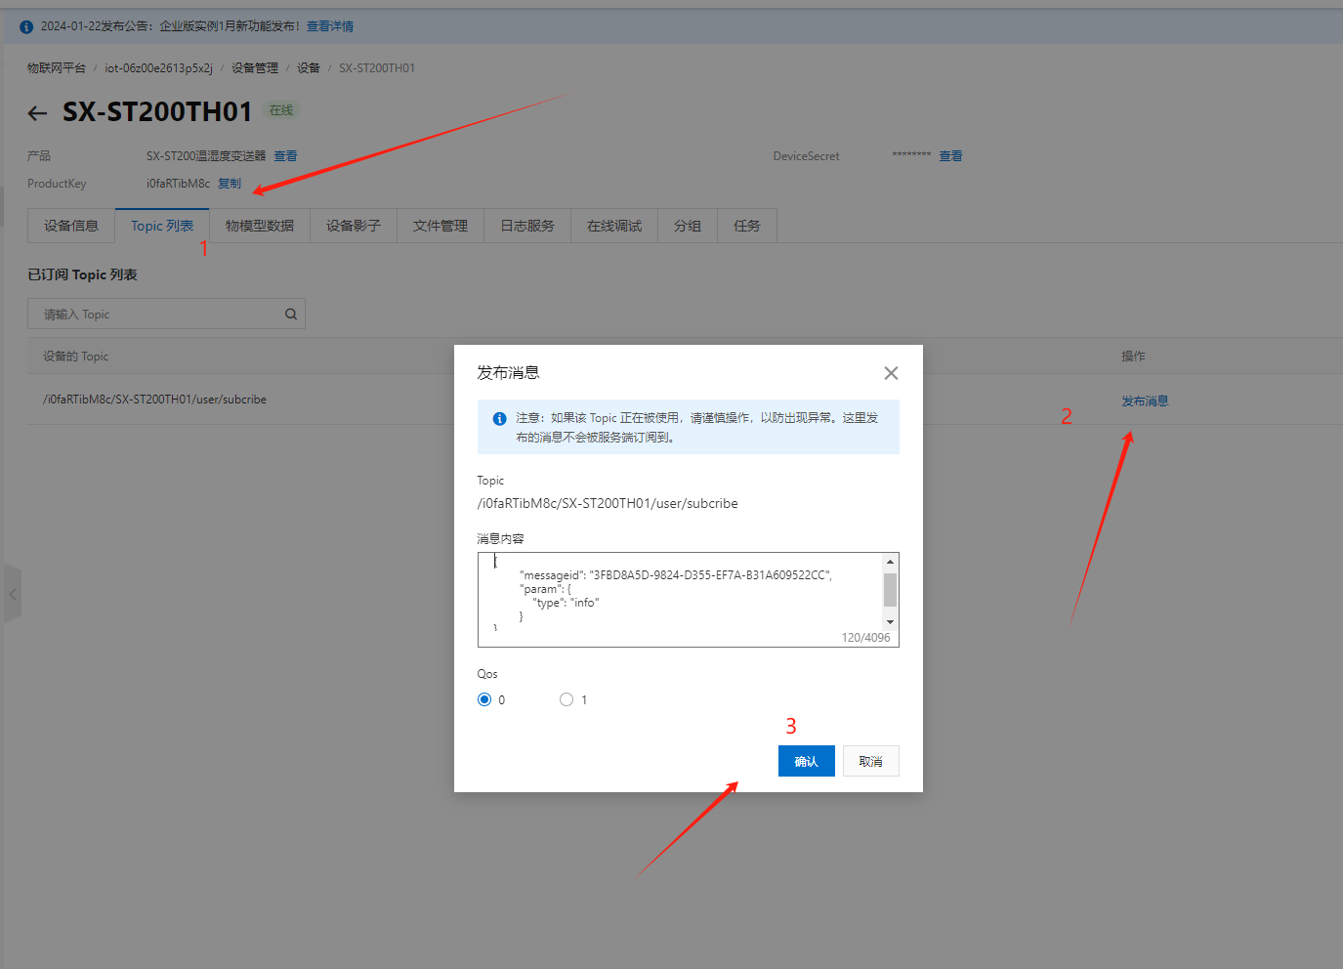Switch to the 设备信息 tab
The height and width of the screenshot is (969, 1343).
point(71,226)
